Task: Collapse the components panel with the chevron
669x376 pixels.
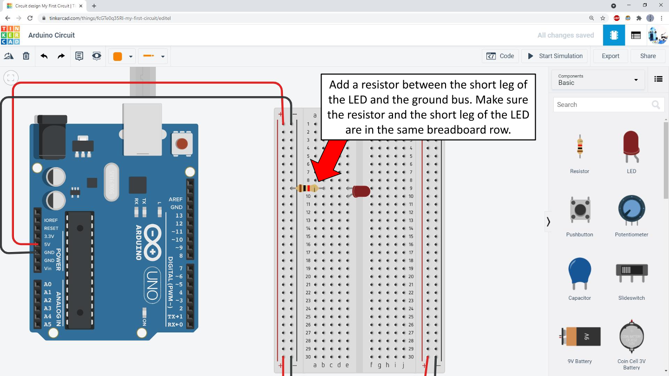Action: pos(549,221)
